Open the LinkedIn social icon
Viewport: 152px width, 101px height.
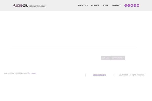tap(126, 5)
